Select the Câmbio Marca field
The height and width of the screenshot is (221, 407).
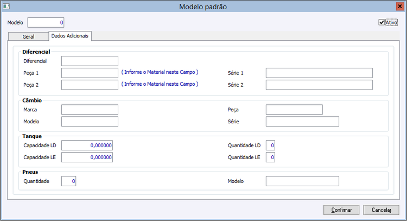tap(90, 110)
